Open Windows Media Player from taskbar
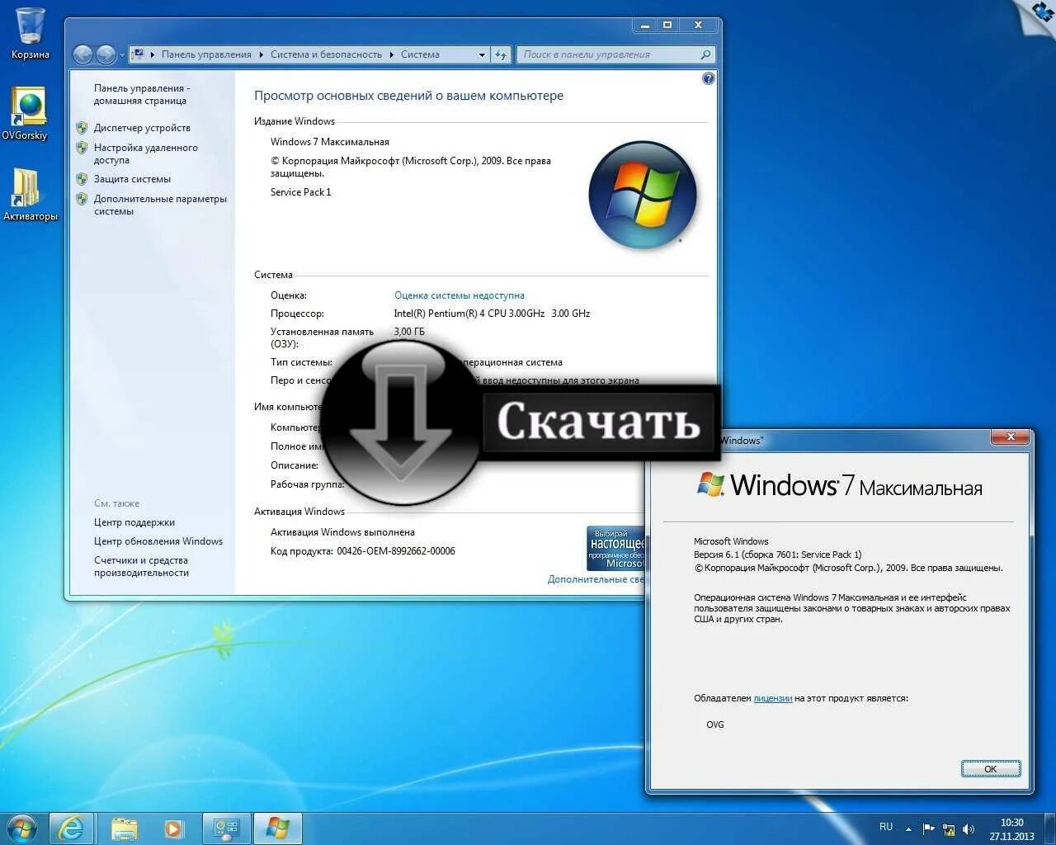 173,828
